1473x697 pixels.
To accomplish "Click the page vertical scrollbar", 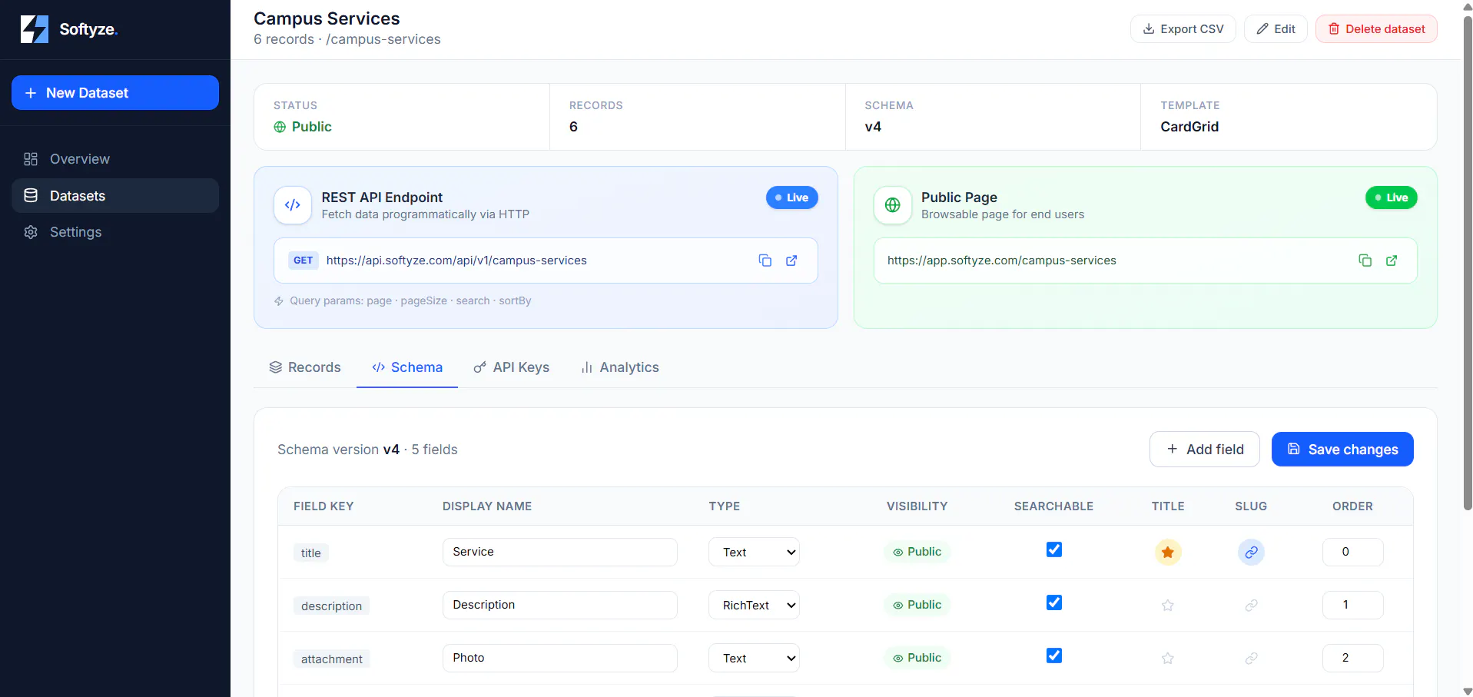I will pyautogui.click(x=1468, y=261).
